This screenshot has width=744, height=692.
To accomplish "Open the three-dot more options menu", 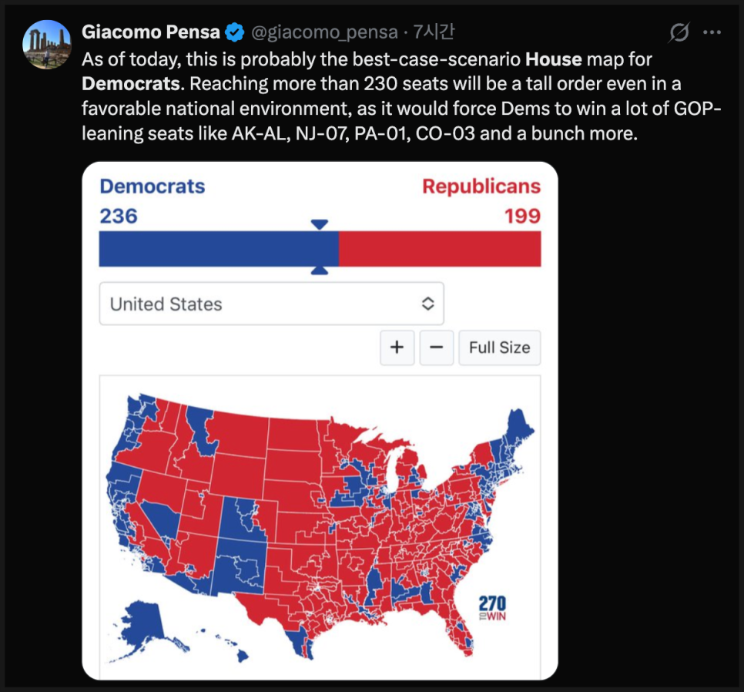I will coord(713,32).
